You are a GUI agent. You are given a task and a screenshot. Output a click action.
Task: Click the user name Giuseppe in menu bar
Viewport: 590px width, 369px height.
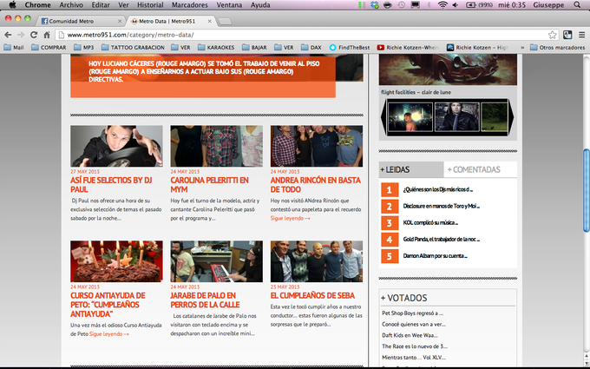pyautogui.click(x=548, y=5)
